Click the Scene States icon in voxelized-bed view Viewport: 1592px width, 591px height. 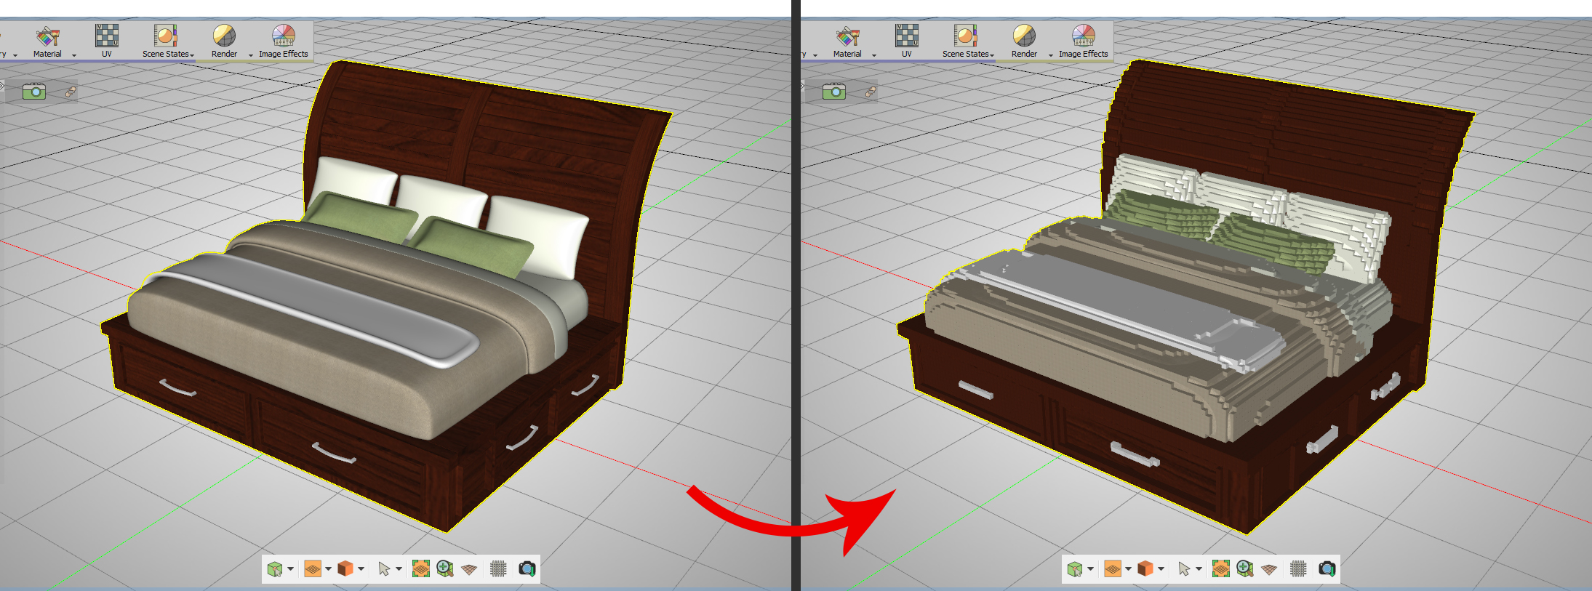click(x=966, y=36)
